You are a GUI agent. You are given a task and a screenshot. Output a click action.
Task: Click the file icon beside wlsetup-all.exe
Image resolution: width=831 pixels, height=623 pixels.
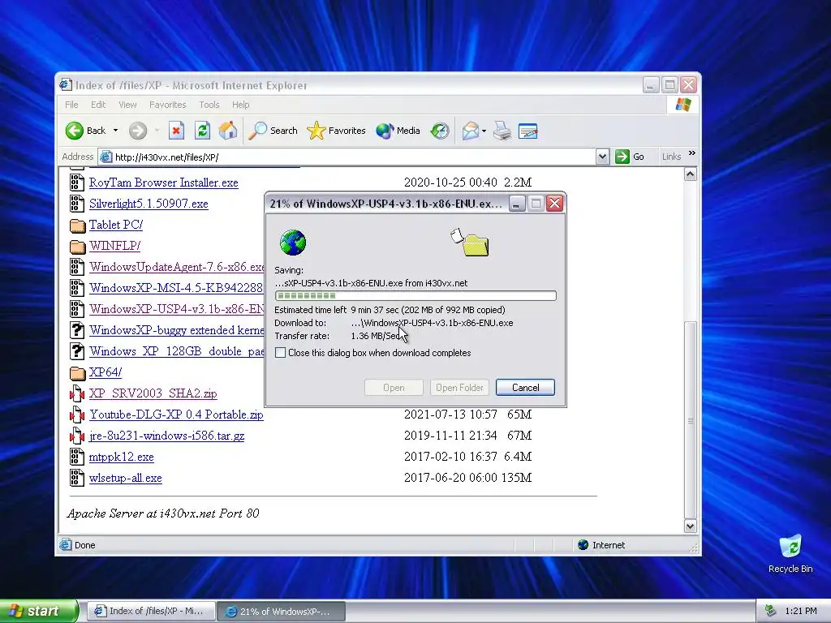[x=77, y=477]
